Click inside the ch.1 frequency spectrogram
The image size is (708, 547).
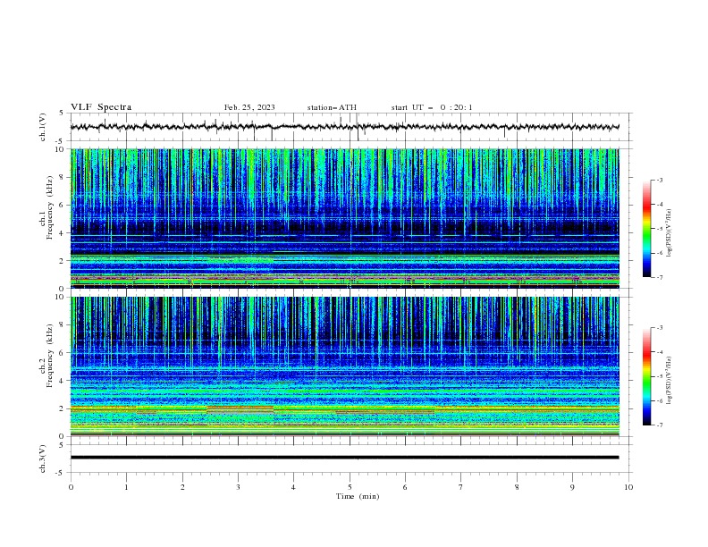(344, 218)
